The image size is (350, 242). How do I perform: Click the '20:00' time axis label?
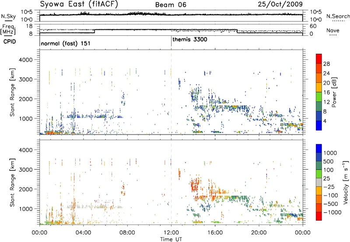259,233
